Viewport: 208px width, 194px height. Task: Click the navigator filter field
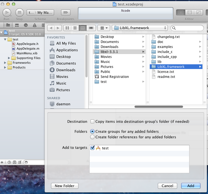[x=34, y=162]
